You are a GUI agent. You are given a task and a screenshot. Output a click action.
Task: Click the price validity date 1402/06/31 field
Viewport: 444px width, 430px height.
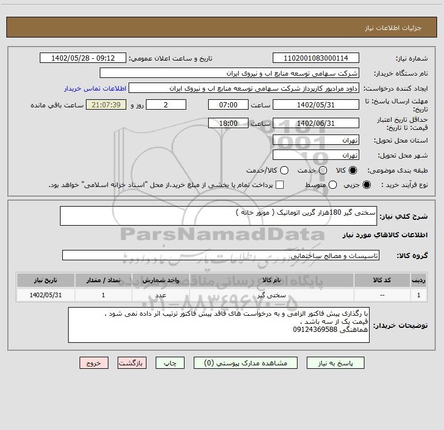point(316,124)
